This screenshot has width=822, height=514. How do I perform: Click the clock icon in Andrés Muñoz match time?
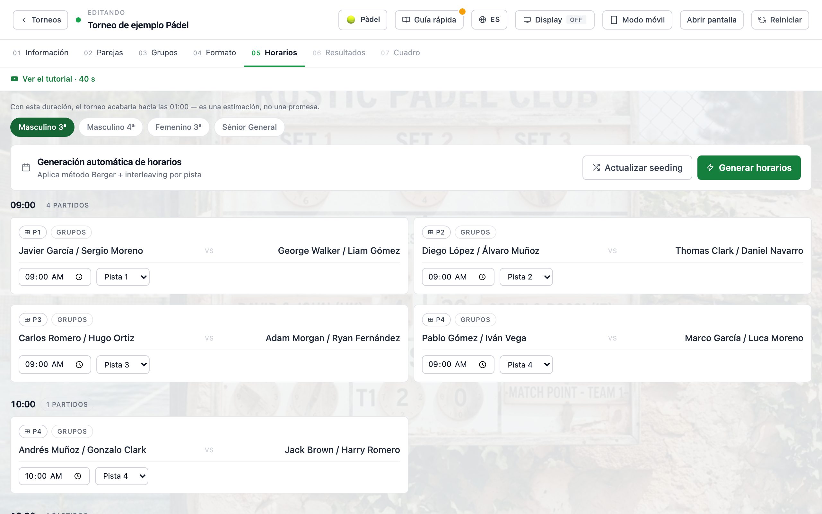pyautogui.click(x=78, y=476)
